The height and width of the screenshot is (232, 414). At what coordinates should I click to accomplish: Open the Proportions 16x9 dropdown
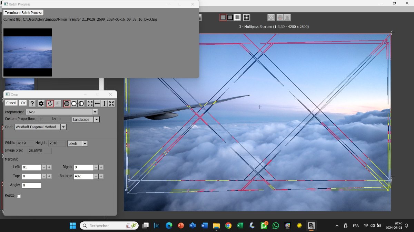(95, 112)
